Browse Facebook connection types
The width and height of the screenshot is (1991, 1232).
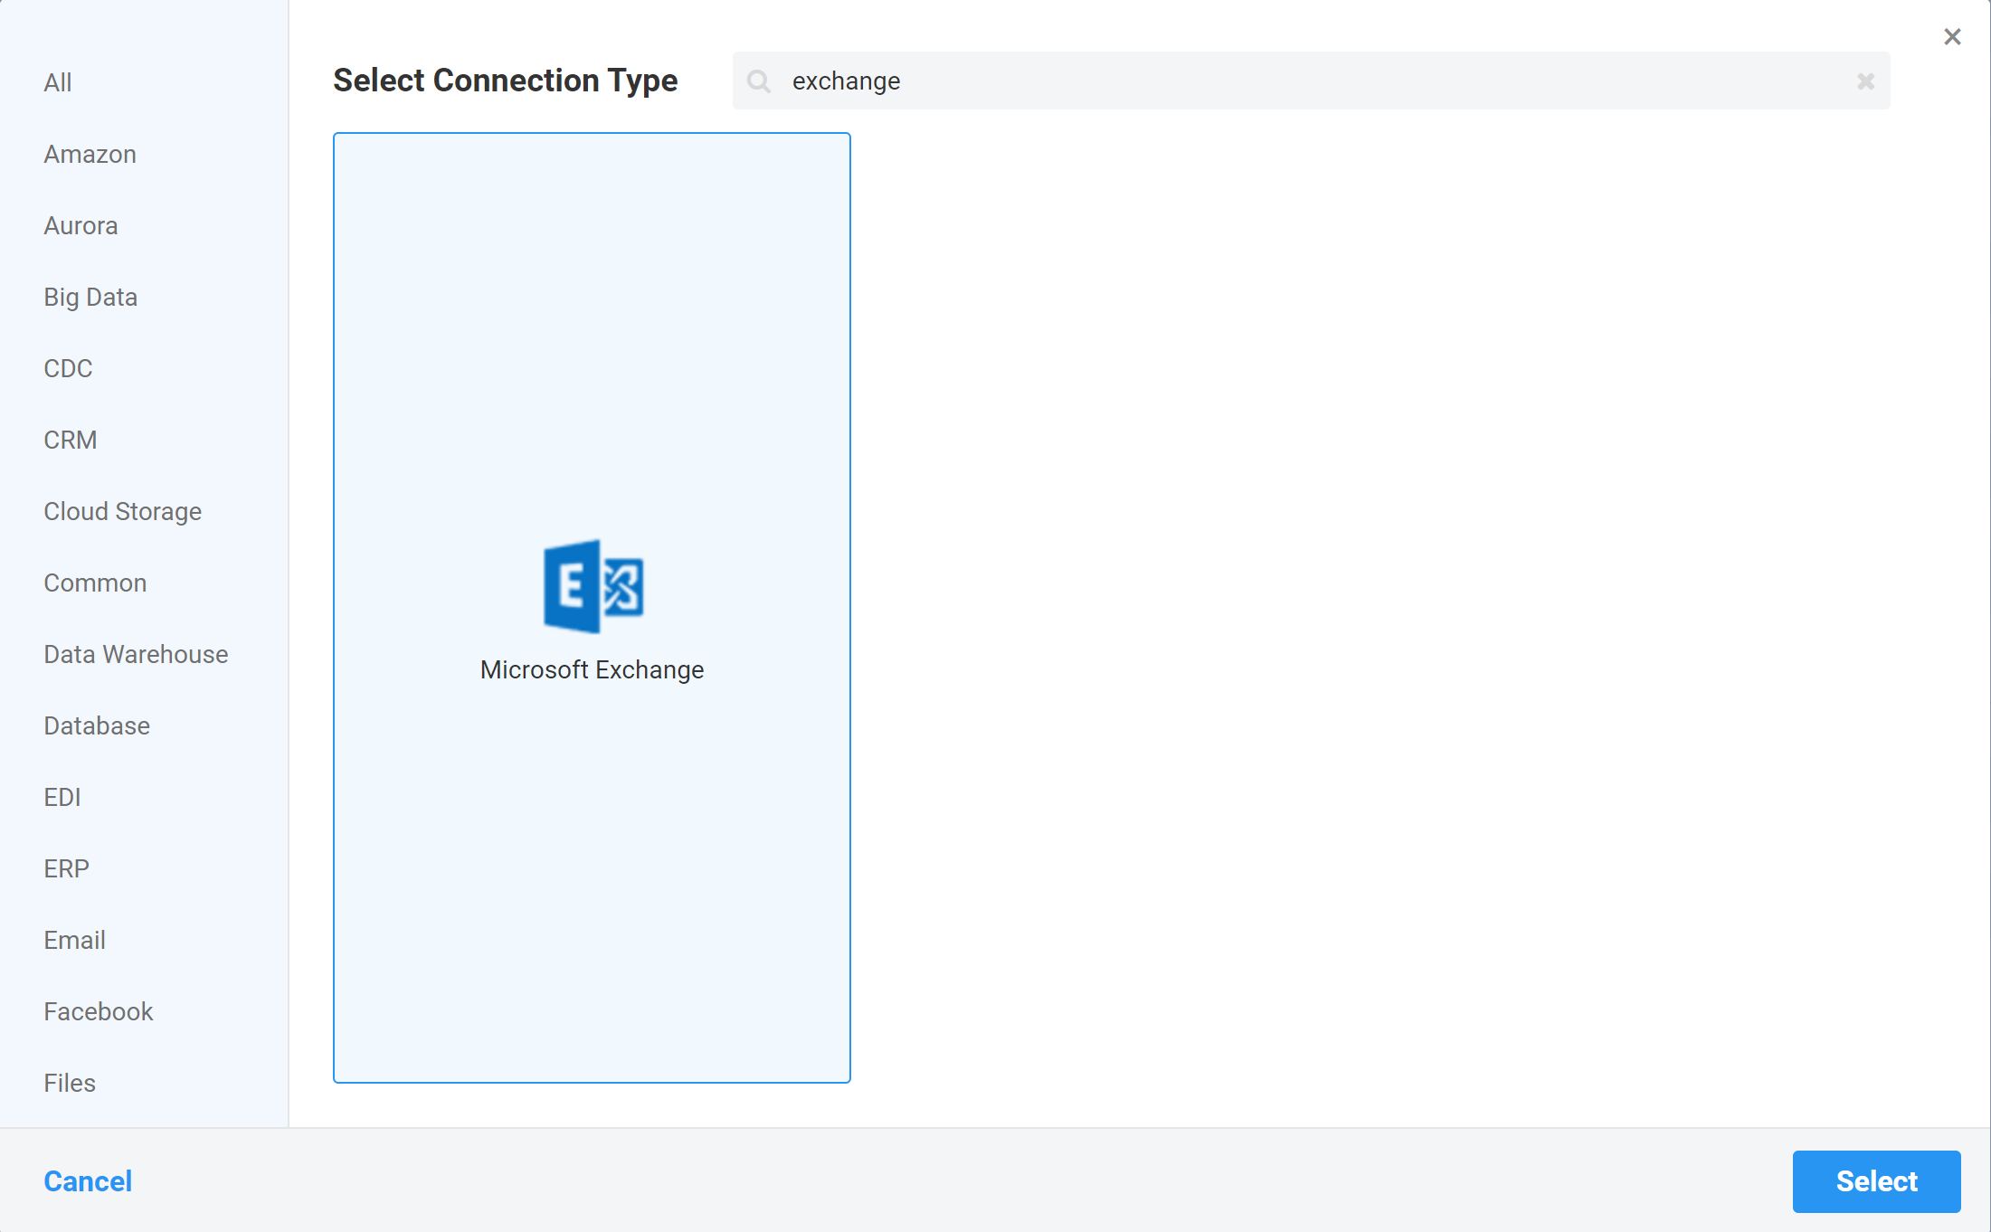(98, 1011)
